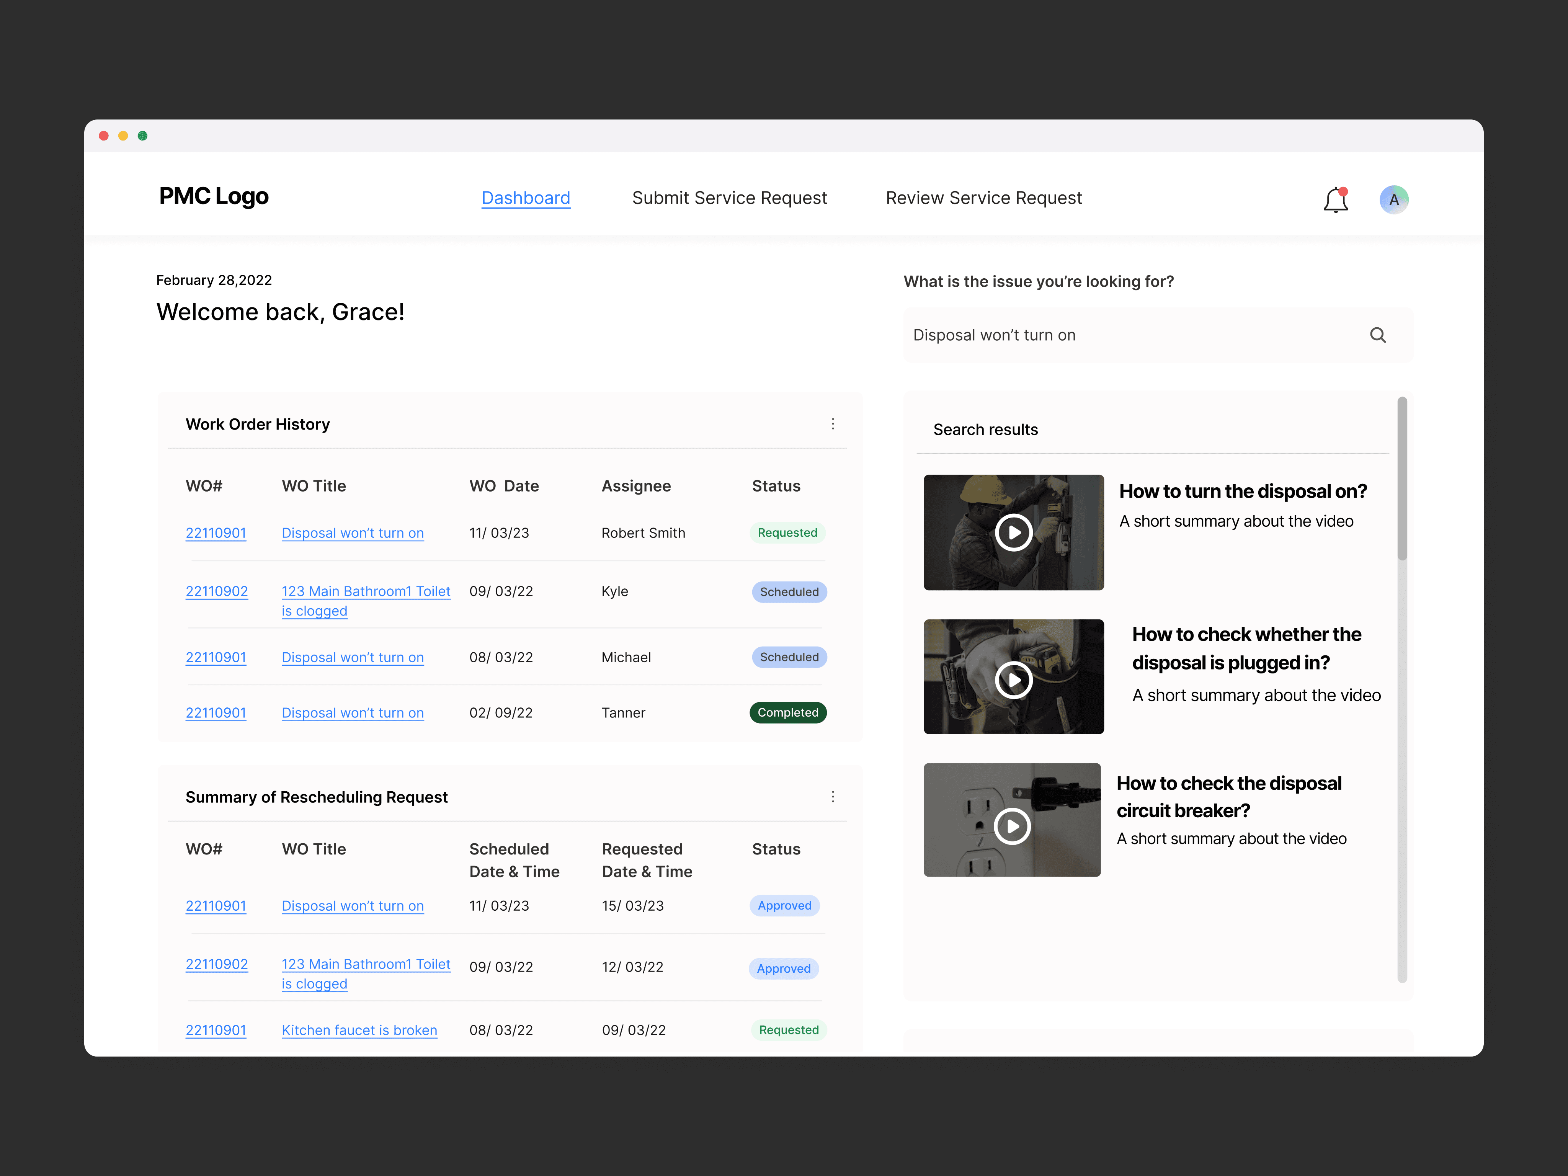Open the Kitchen faucet is broken link
This screenshot has width=1568, height=1176.
(359, 1030)
